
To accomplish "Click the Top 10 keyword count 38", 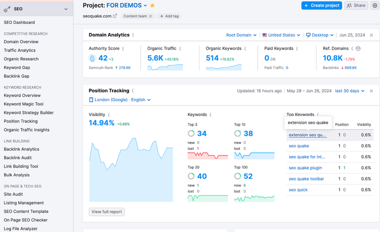I will [x=248, y=133].
